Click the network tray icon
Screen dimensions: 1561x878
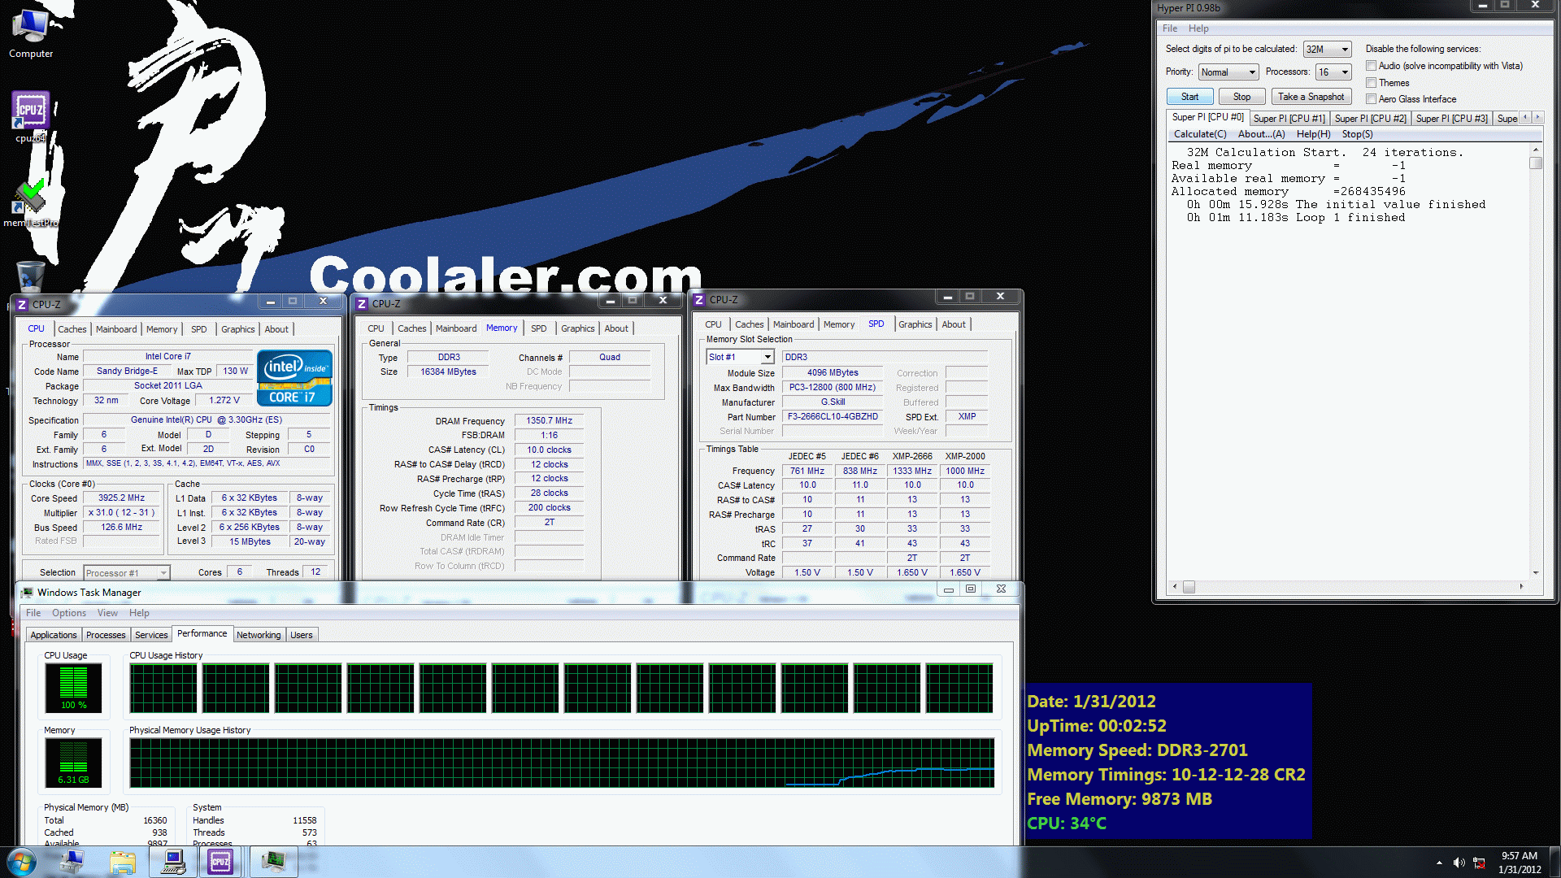1479,863
